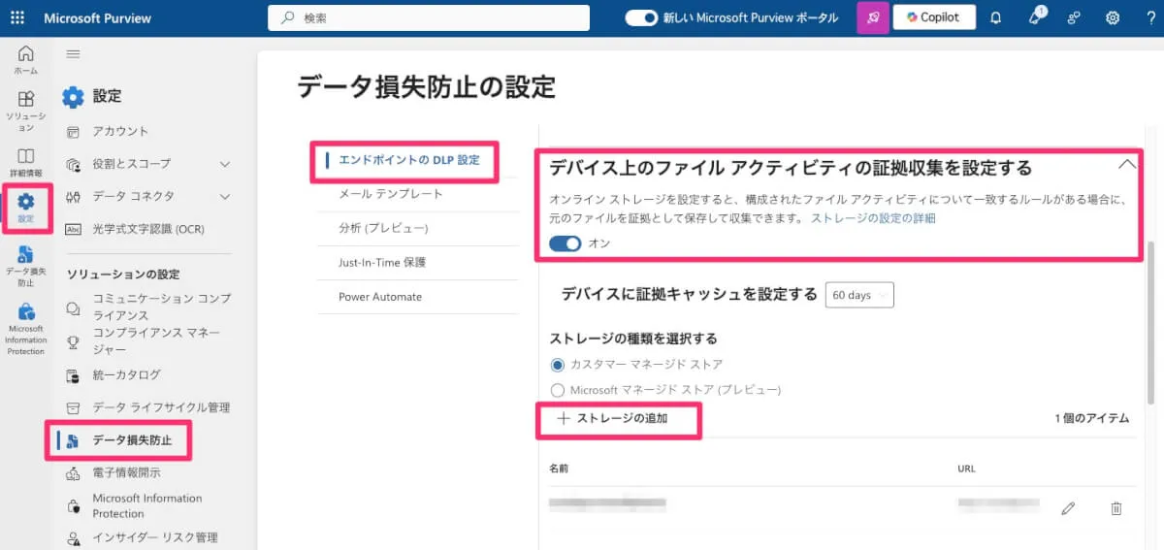Open メール テンプレート tab
1164x550 pixels.
click(x=390, y=194)
